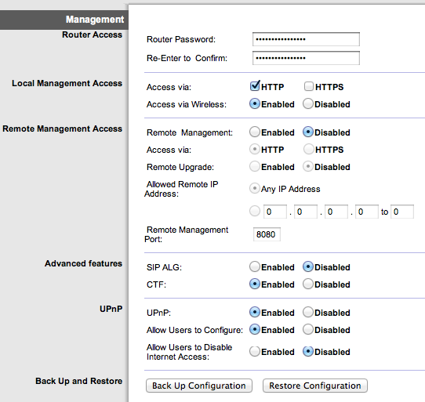Click the Back Up Configuration button

pyautogui.click(x=199, y=386)
